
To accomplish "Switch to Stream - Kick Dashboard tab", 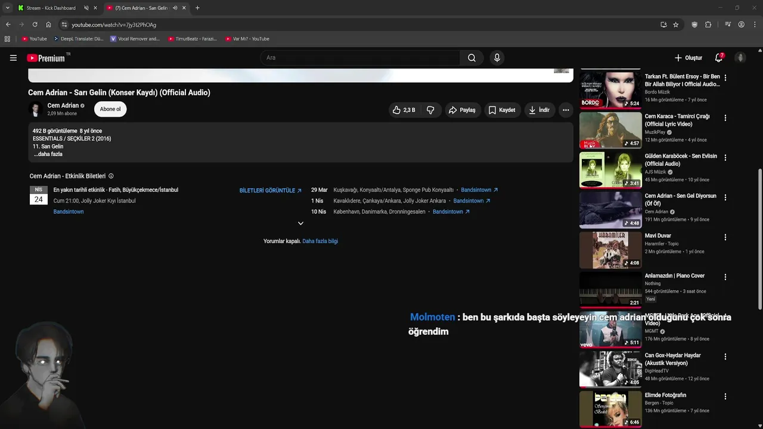I will [x=51, y=8].
